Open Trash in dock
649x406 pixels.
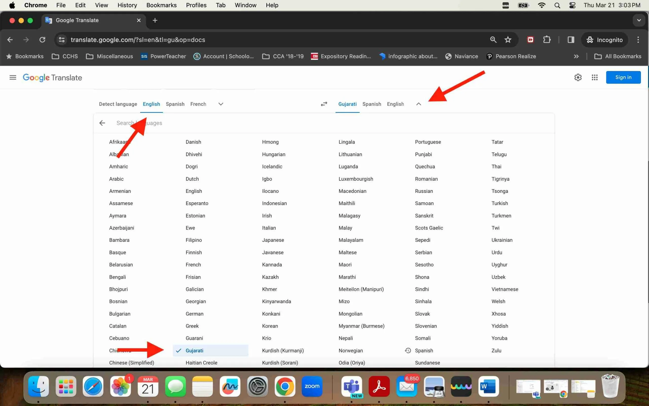click(610, 386)
